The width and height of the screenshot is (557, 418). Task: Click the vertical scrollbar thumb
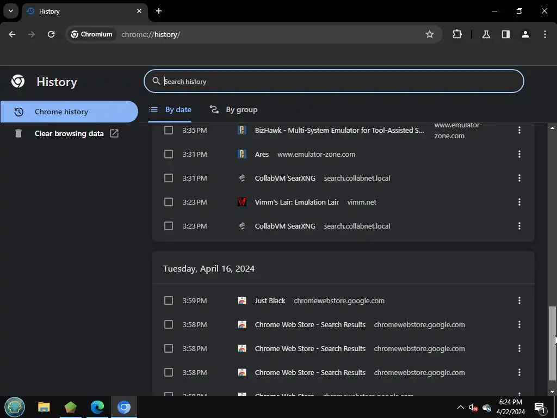552,343
